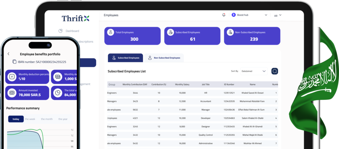Click the Non-Subscribed Employees card icon
The image size is (339, 149).
230,32
